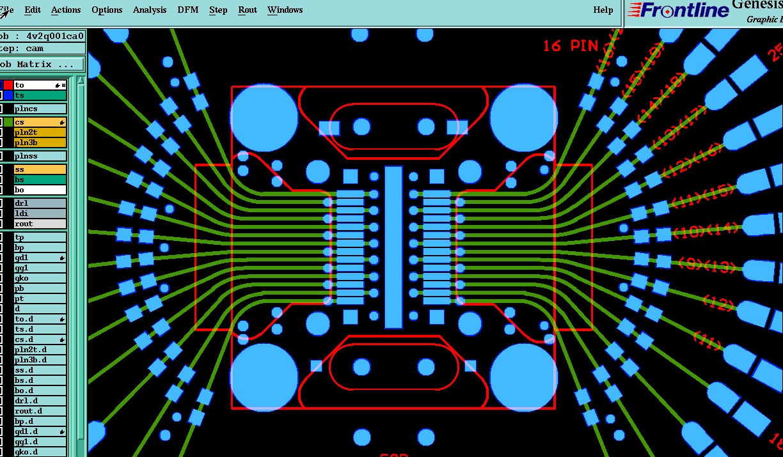The height and width of the screenshot is (457, 783).
Task: Click the Frontline logo in the header
Action: [679, 10]
